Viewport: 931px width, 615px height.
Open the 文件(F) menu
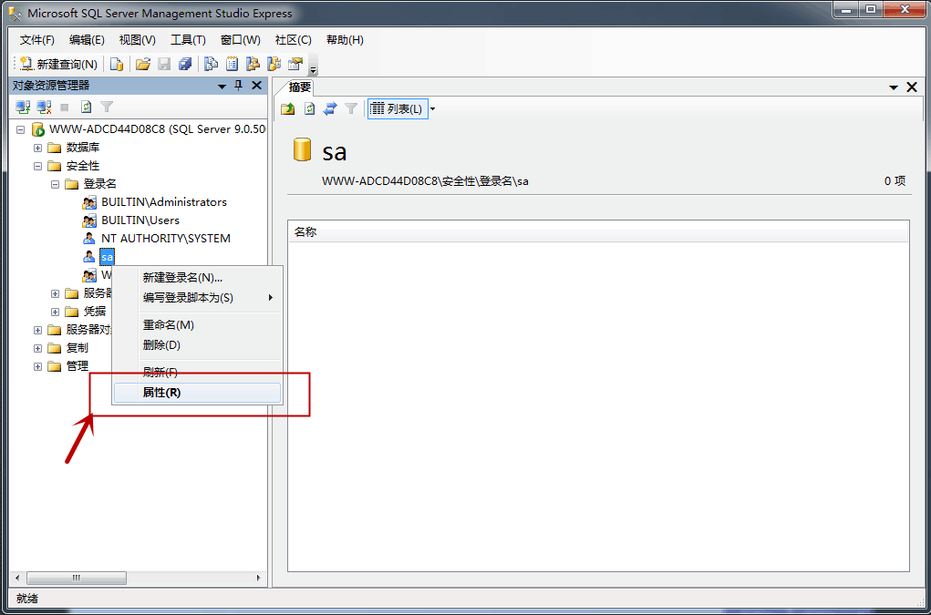click(36, 40)
